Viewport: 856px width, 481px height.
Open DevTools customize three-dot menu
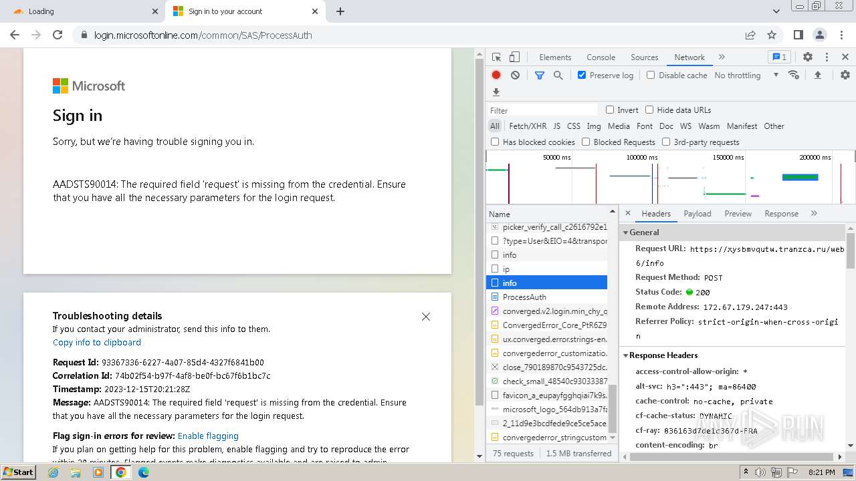[827, 57]
